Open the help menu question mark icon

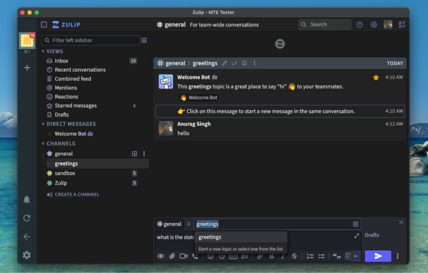[360, 25]
